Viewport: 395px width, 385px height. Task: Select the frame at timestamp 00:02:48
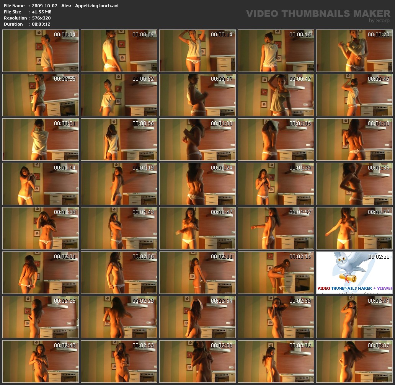pyautogui.click(x=41, y=362)
